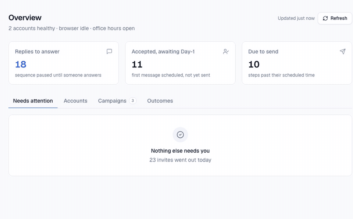Click the refresh arrows icon
Screen dimensions: 353x219
325,18
